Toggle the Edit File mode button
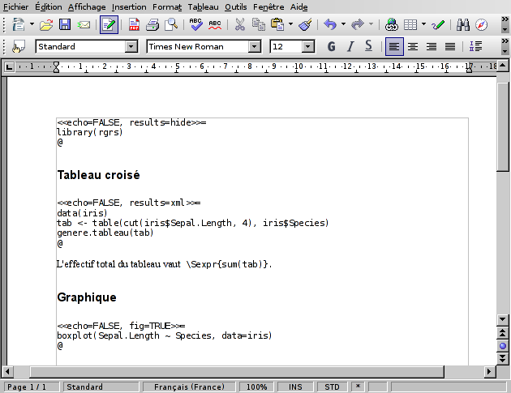Viewport: 511px width, 393px height. (x=109, y=24)
